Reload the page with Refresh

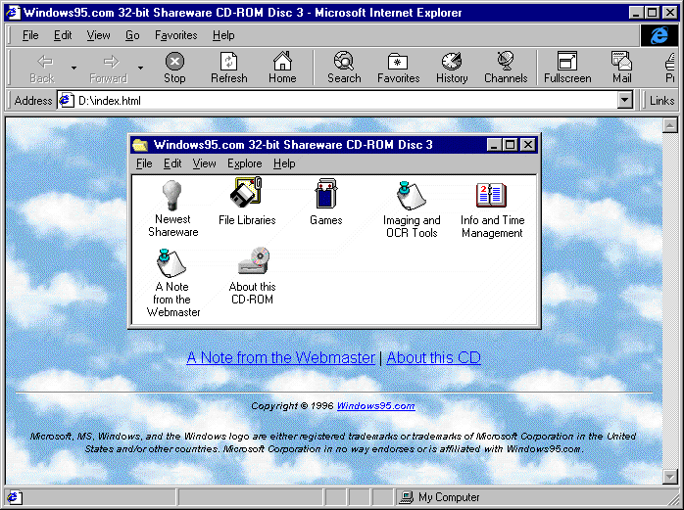(229, 68)
